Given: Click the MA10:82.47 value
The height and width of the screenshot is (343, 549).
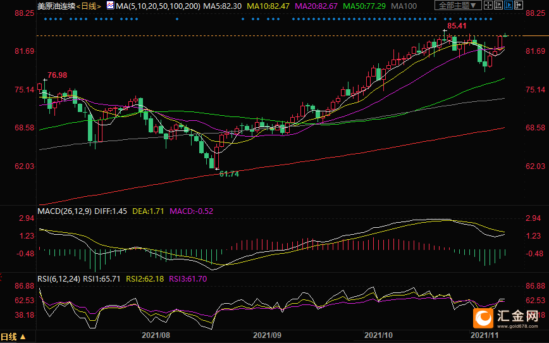Looking at the screenshot, I should (268, 6).
